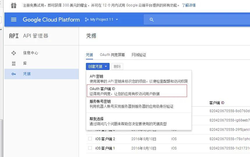The image size is (250, 157).
Task: Click the 2016年8月10日 date for iOS 客户端 2
Action: click(144, 139)
